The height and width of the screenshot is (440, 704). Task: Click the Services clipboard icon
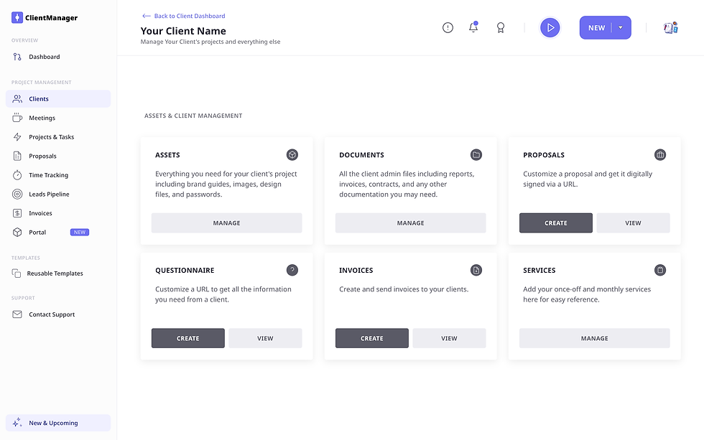pyautogui.click(x=660, y=270)
